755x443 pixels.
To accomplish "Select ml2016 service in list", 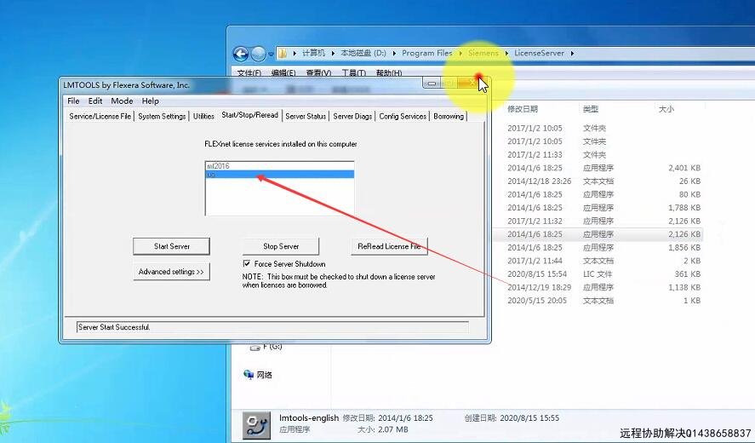I will (x=280, y=166).
